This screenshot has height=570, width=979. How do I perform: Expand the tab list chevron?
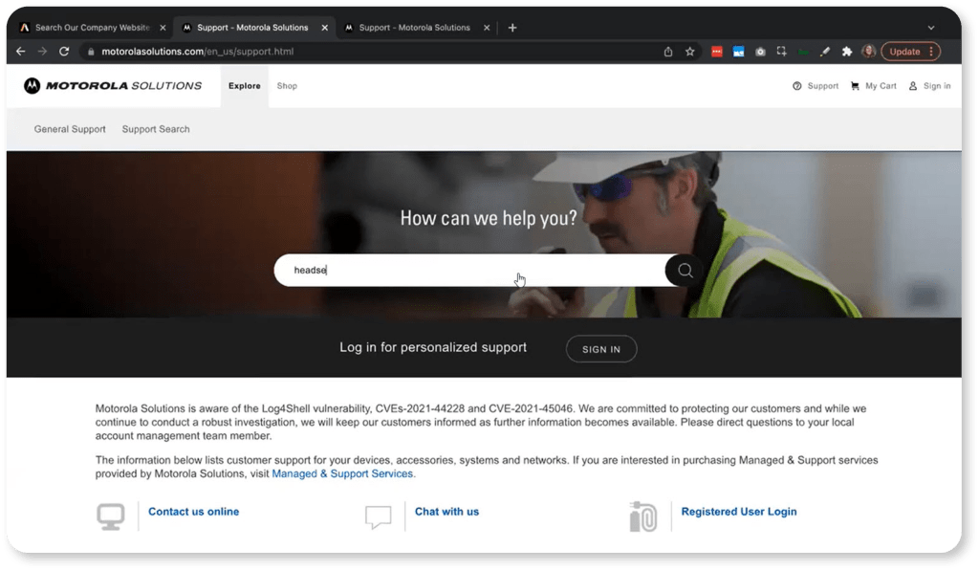click(931, 28)
